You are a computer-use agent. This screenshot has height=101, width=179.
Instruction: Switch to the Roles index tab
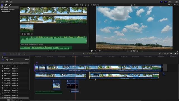[11, 60]
